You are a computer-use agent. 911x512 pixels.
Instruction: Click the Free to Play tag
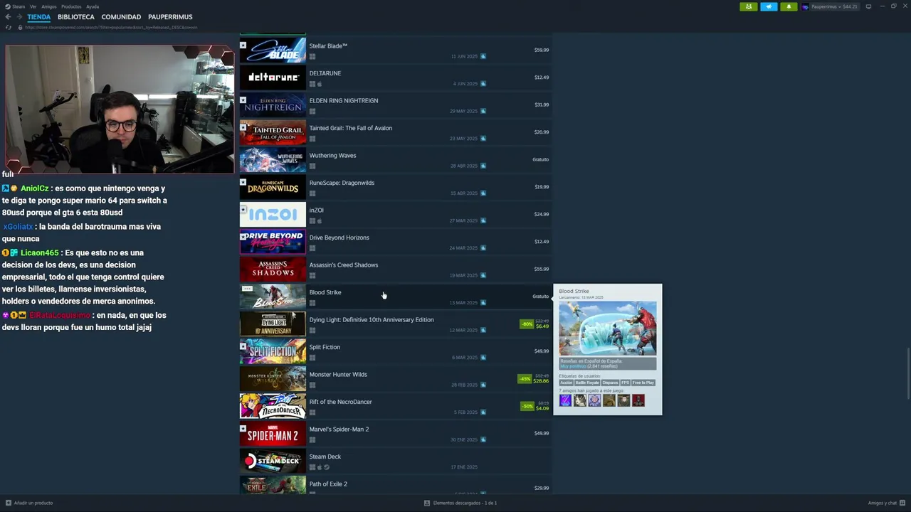[643, 383]
